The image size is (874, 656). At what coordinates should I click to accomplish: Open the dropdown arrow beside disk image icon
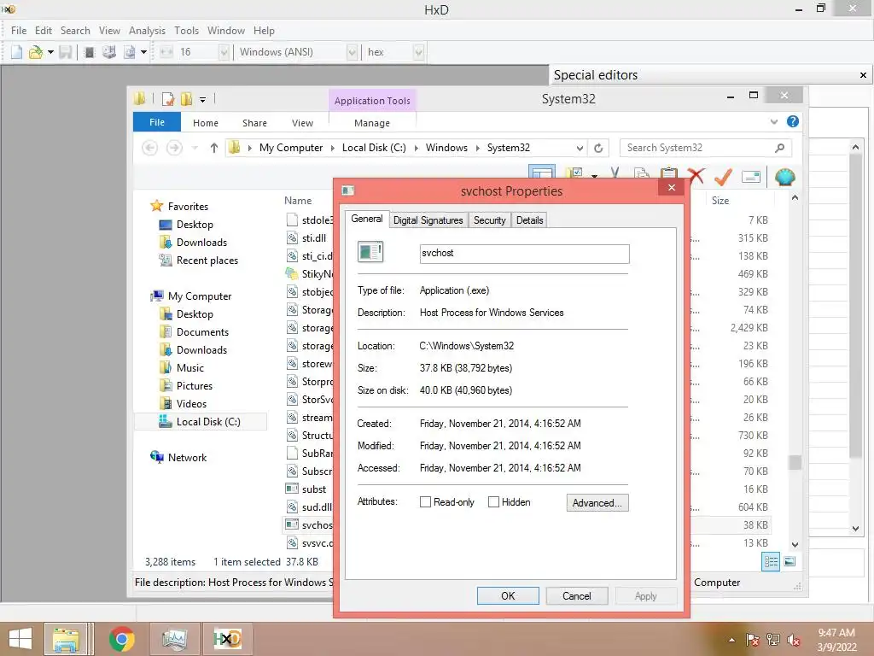pos(143,52)
